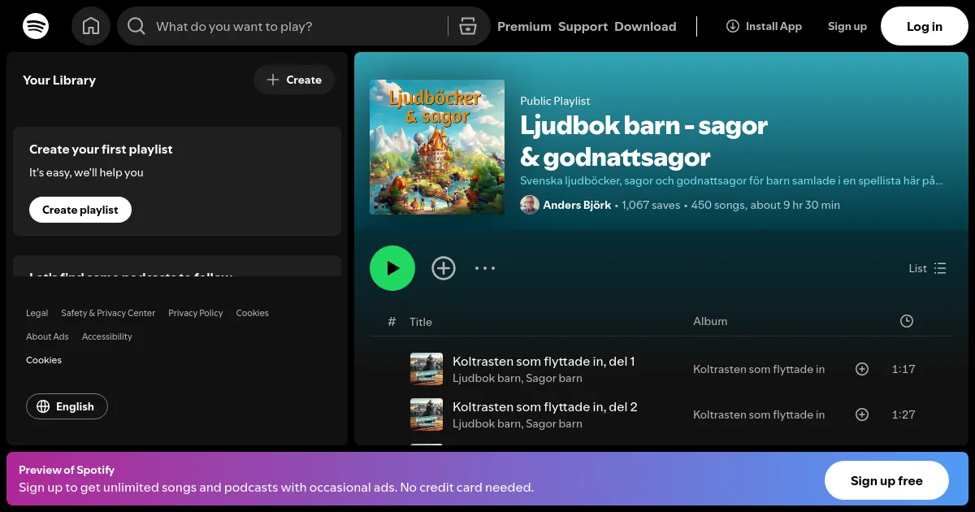Open the List view options dropdown

pos(927,268)
